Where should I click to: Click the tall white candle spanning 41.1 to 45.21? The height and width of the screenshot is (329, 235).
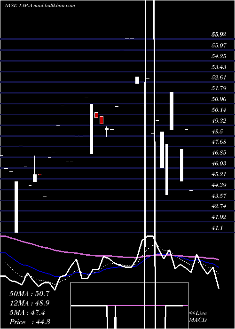16,207
